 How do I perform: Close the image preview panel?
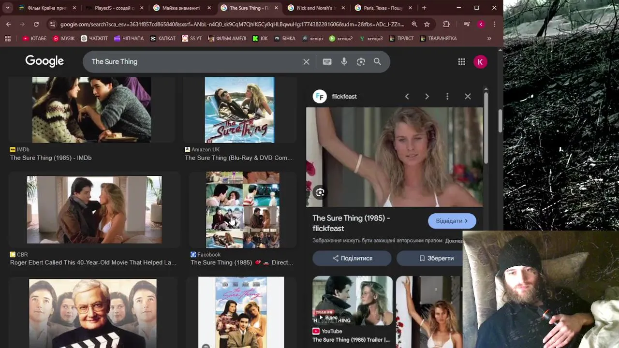tap(468, 96)
